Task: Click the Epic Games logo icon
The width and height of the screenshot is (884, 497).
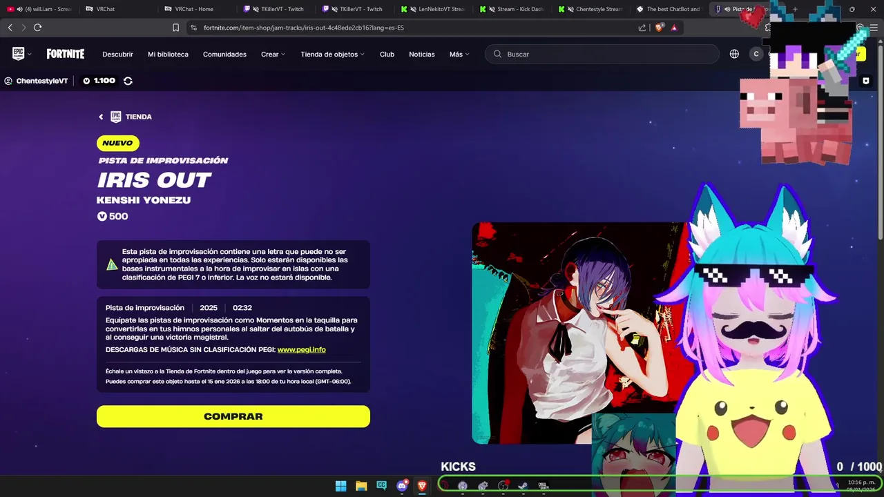Action: click(18, 54)
